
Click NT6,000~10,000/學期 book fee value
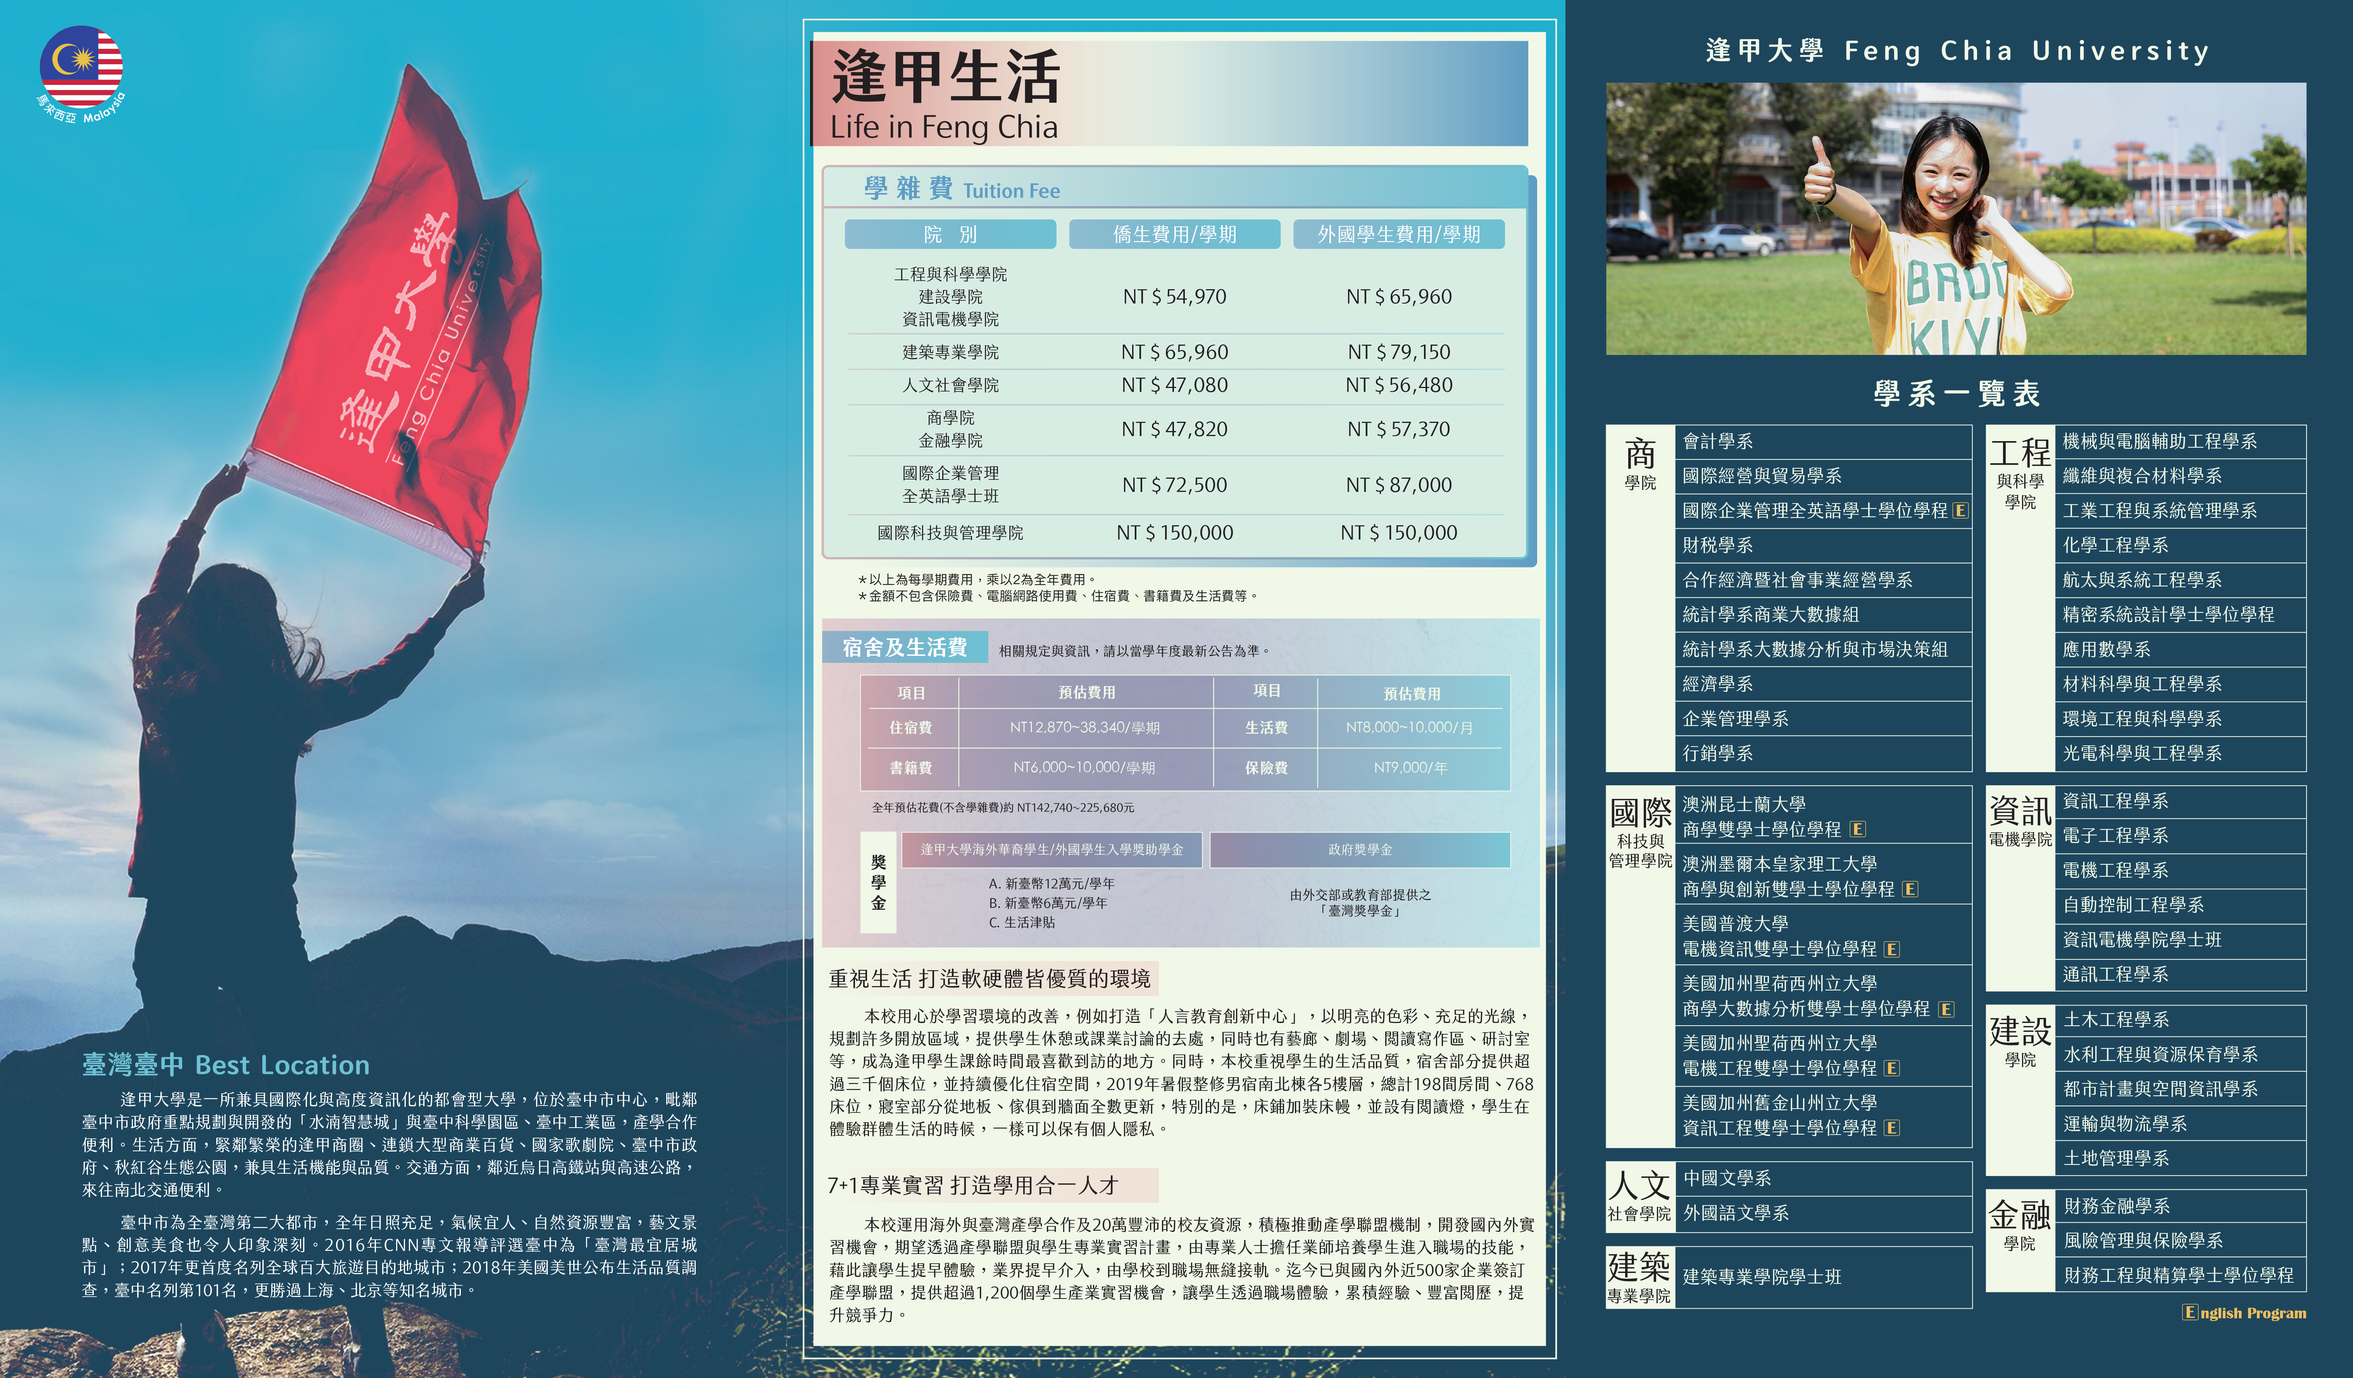[1085, 767]
